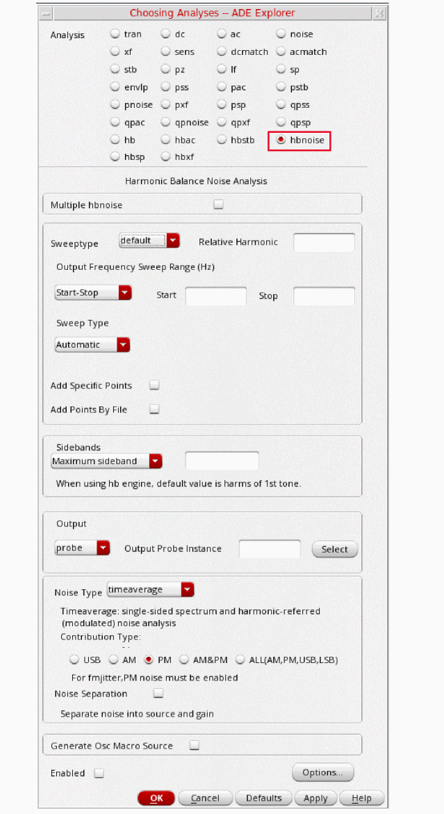Viewport: 444px width, 814px height.
Task: Open the Options... dialog
Action: click(322, 772)
